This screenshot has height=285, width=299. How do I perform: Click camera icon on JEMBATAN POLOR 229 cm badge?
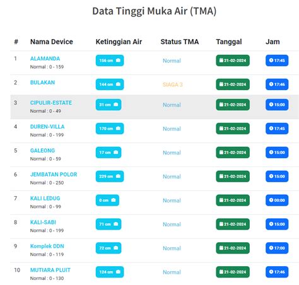tap(118, 176)
